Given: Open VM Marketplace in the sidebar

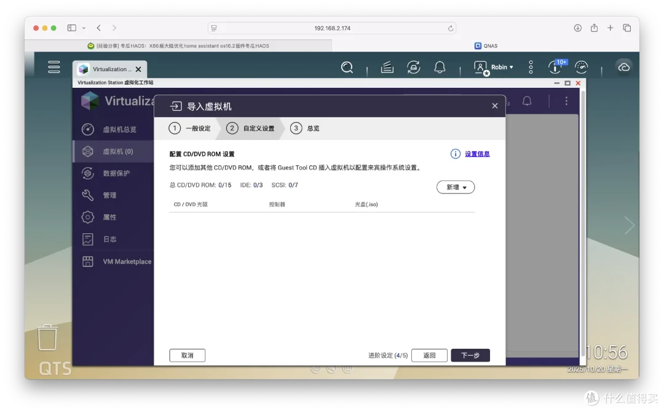Looking at the screenshot, I should pos(114,262).
